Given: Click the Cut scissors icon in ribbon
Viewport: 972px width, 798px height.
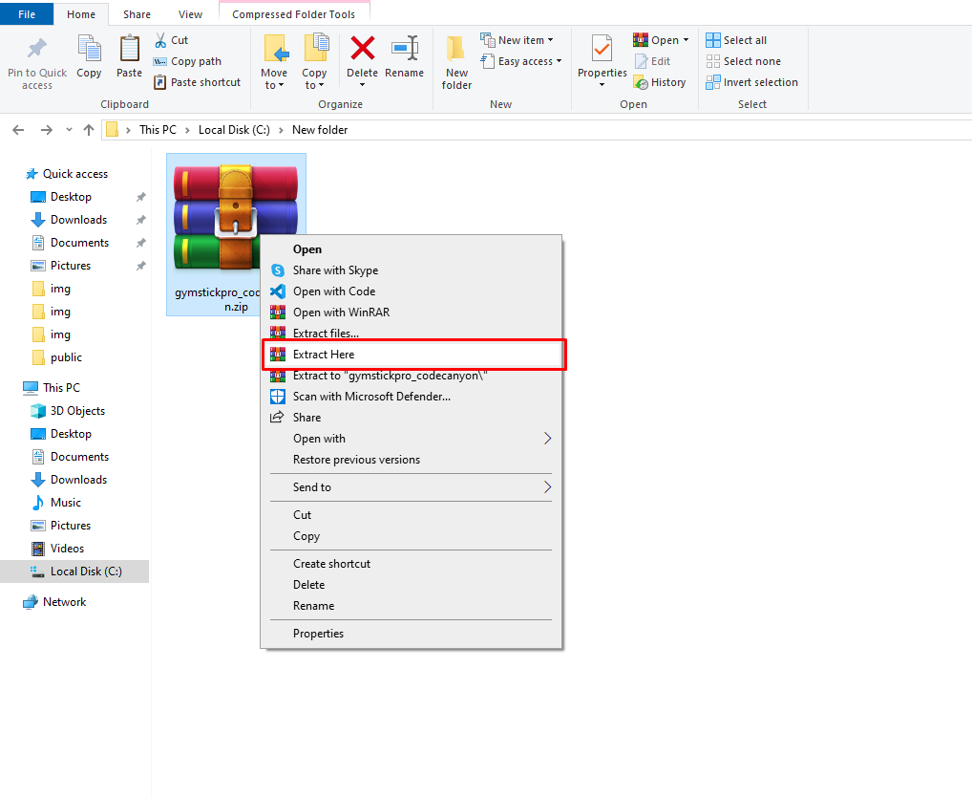Looking at the screenshot, I should [161, 40].
